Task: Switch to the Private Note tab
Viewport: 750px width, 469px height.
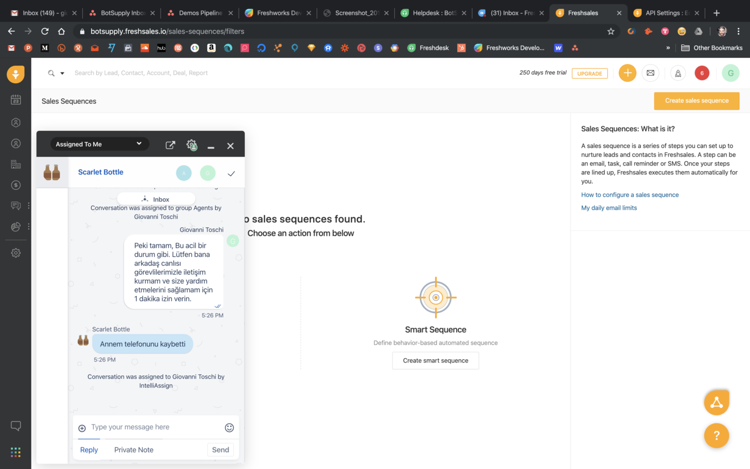Action: coord(133,449)
